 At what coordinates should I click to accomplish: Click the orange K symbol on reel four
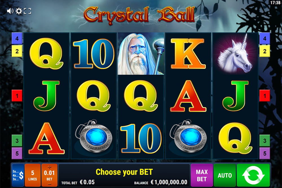click(x=188, y=54)
